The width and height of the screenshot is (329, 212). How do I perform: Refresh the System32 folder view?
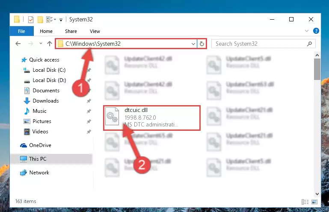(x=202, y=44)
